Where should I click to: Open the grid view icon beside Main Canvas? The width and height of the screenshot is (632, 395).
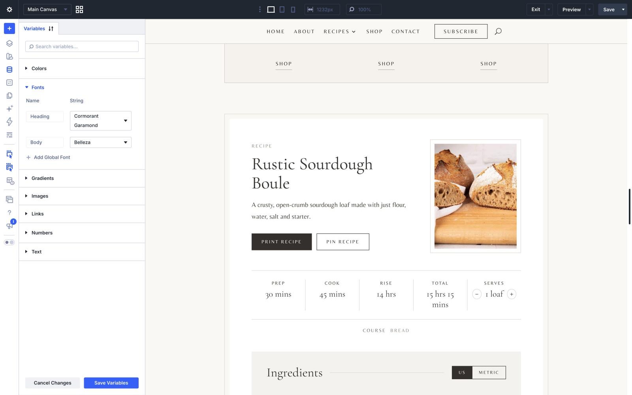pyautogui.click(x=79, y=9)
